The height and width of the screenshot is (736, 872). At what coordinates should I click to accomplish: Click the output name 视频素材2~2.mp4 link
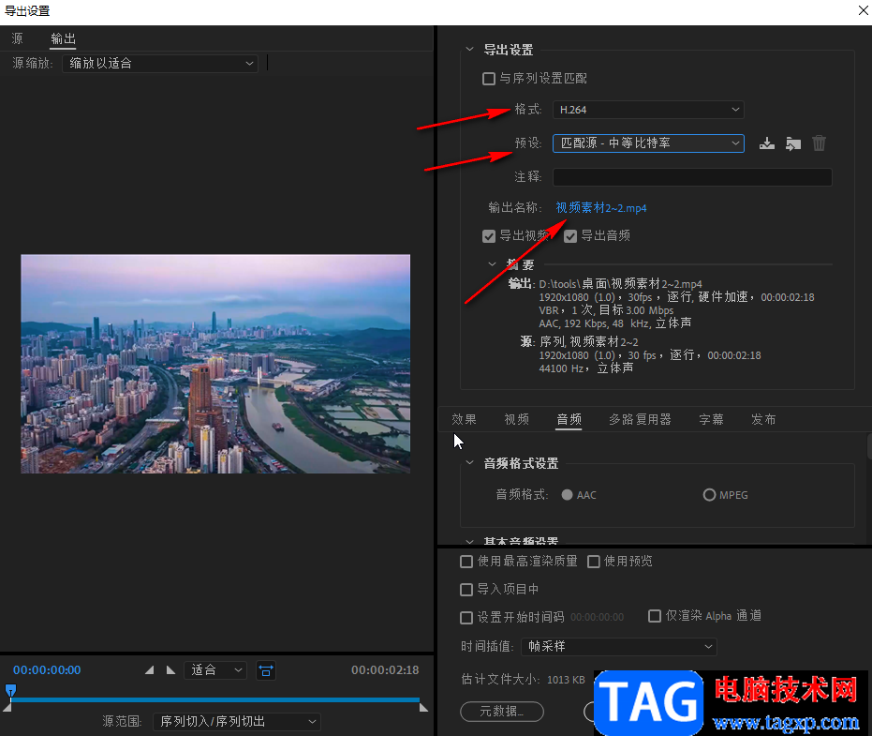601,207
